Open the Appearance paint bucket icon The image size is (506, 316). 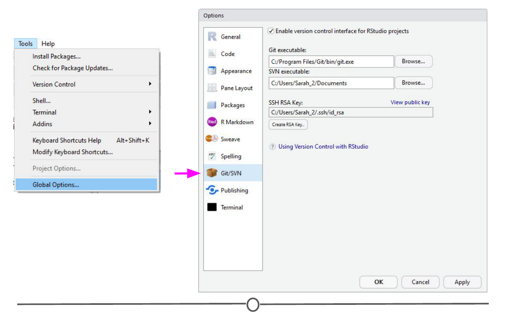[x=212, y=71]
